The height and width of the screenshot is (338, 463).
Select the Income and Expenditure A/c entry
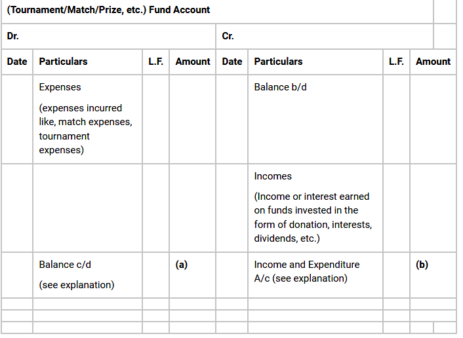307,271
